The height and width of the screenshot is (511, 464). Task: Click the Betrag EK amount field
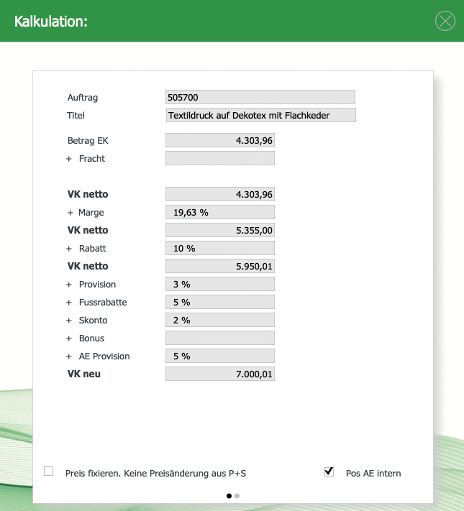tap(219, 141)
